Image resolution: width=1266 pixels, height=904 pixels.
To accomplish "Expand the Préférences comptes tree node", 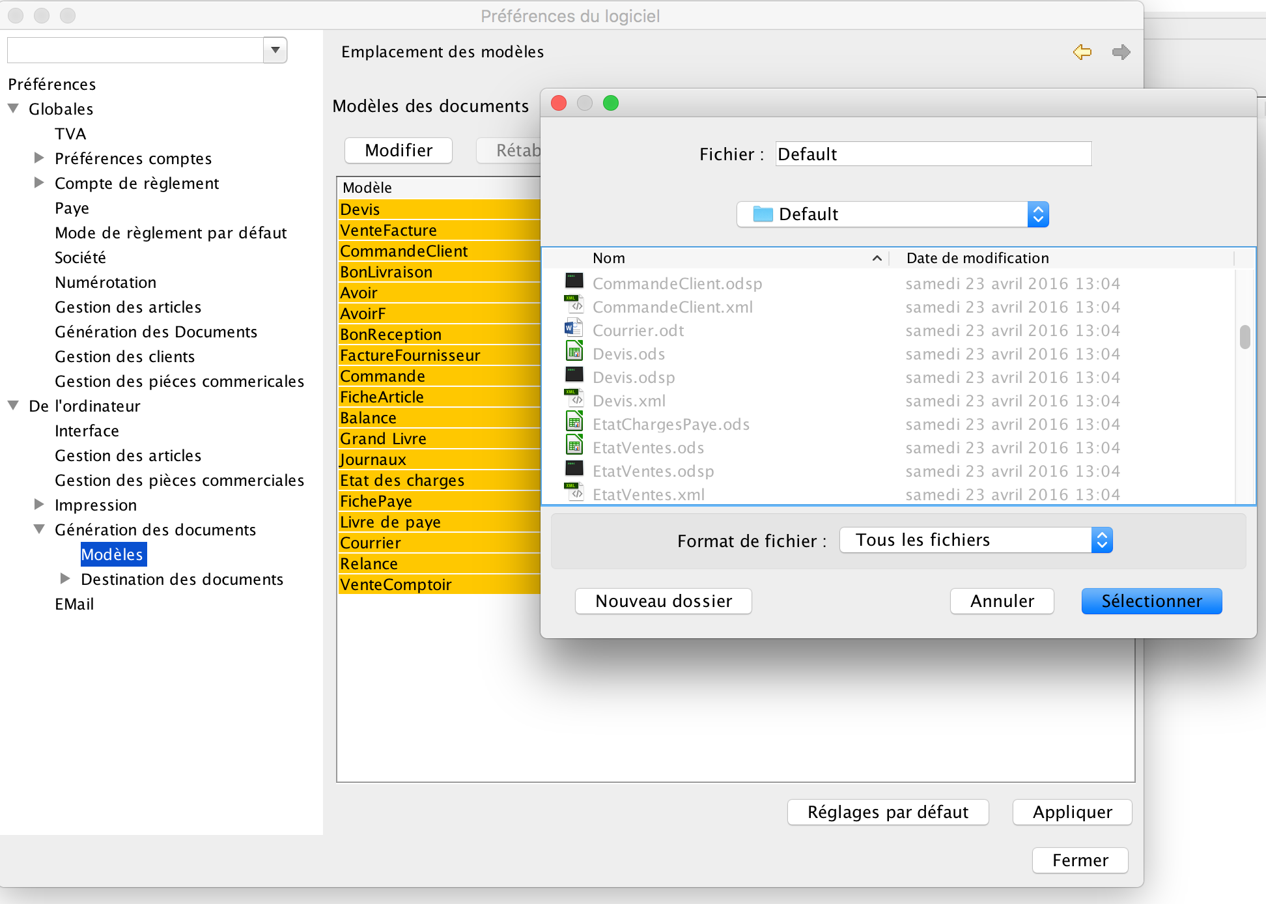I will [39, 158].
